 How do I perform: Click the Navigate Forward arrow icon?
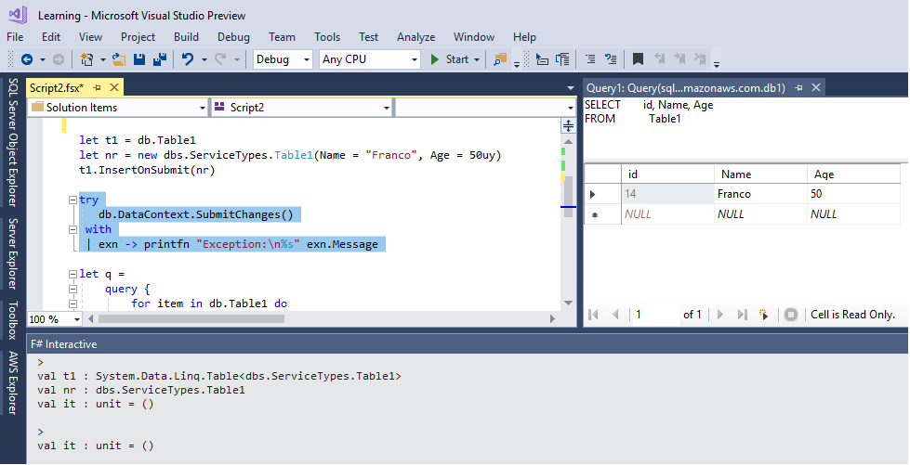(x=59, y=59)
